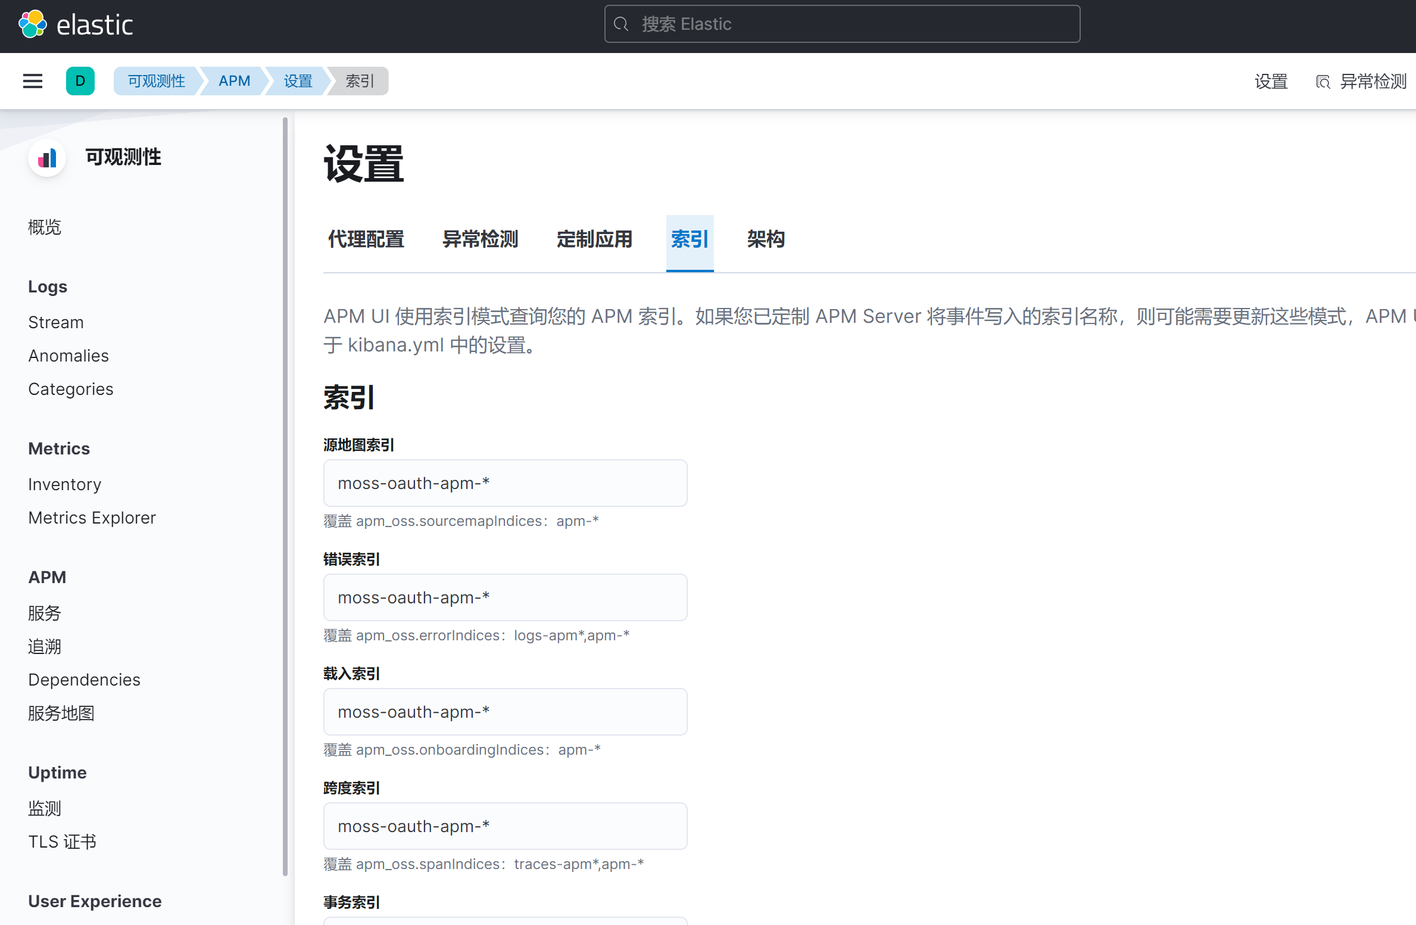Select 服务地图 in the APM sidebar
This screenshot has width=1416, height=925.
pyautogui.click(x=61, y=712)
